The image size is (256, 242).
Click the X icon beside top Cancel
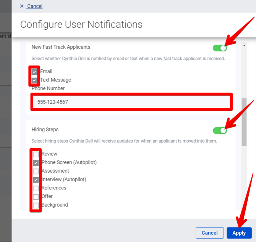[22, 6]
